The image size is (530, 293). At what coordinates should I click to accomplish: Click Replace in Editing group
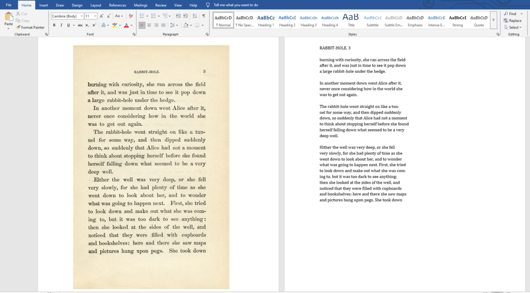513,21
